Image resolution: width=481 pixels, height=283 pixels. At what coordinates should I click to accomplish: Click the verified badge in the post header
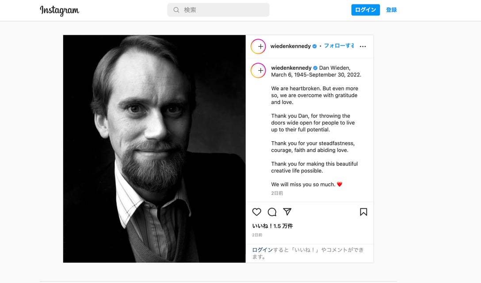(x=315, y=46)
